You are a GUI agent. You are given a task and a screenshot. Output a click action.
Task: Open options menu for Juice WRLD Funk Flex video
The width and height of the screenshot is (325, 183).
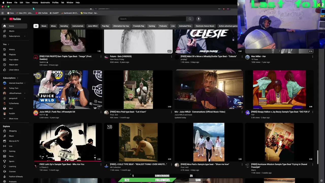[x=101, y=112]
